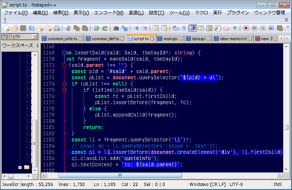
Task: Click UTF-8 encoding in status bar
Action: tap(236, 185)
